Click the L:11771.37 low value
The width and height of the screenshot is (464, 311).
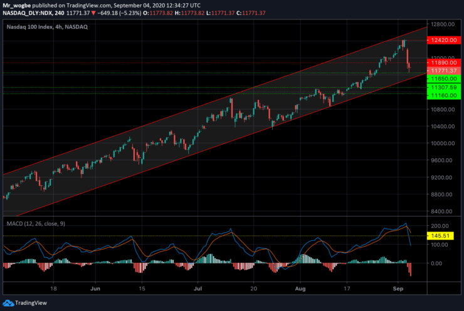221,13
